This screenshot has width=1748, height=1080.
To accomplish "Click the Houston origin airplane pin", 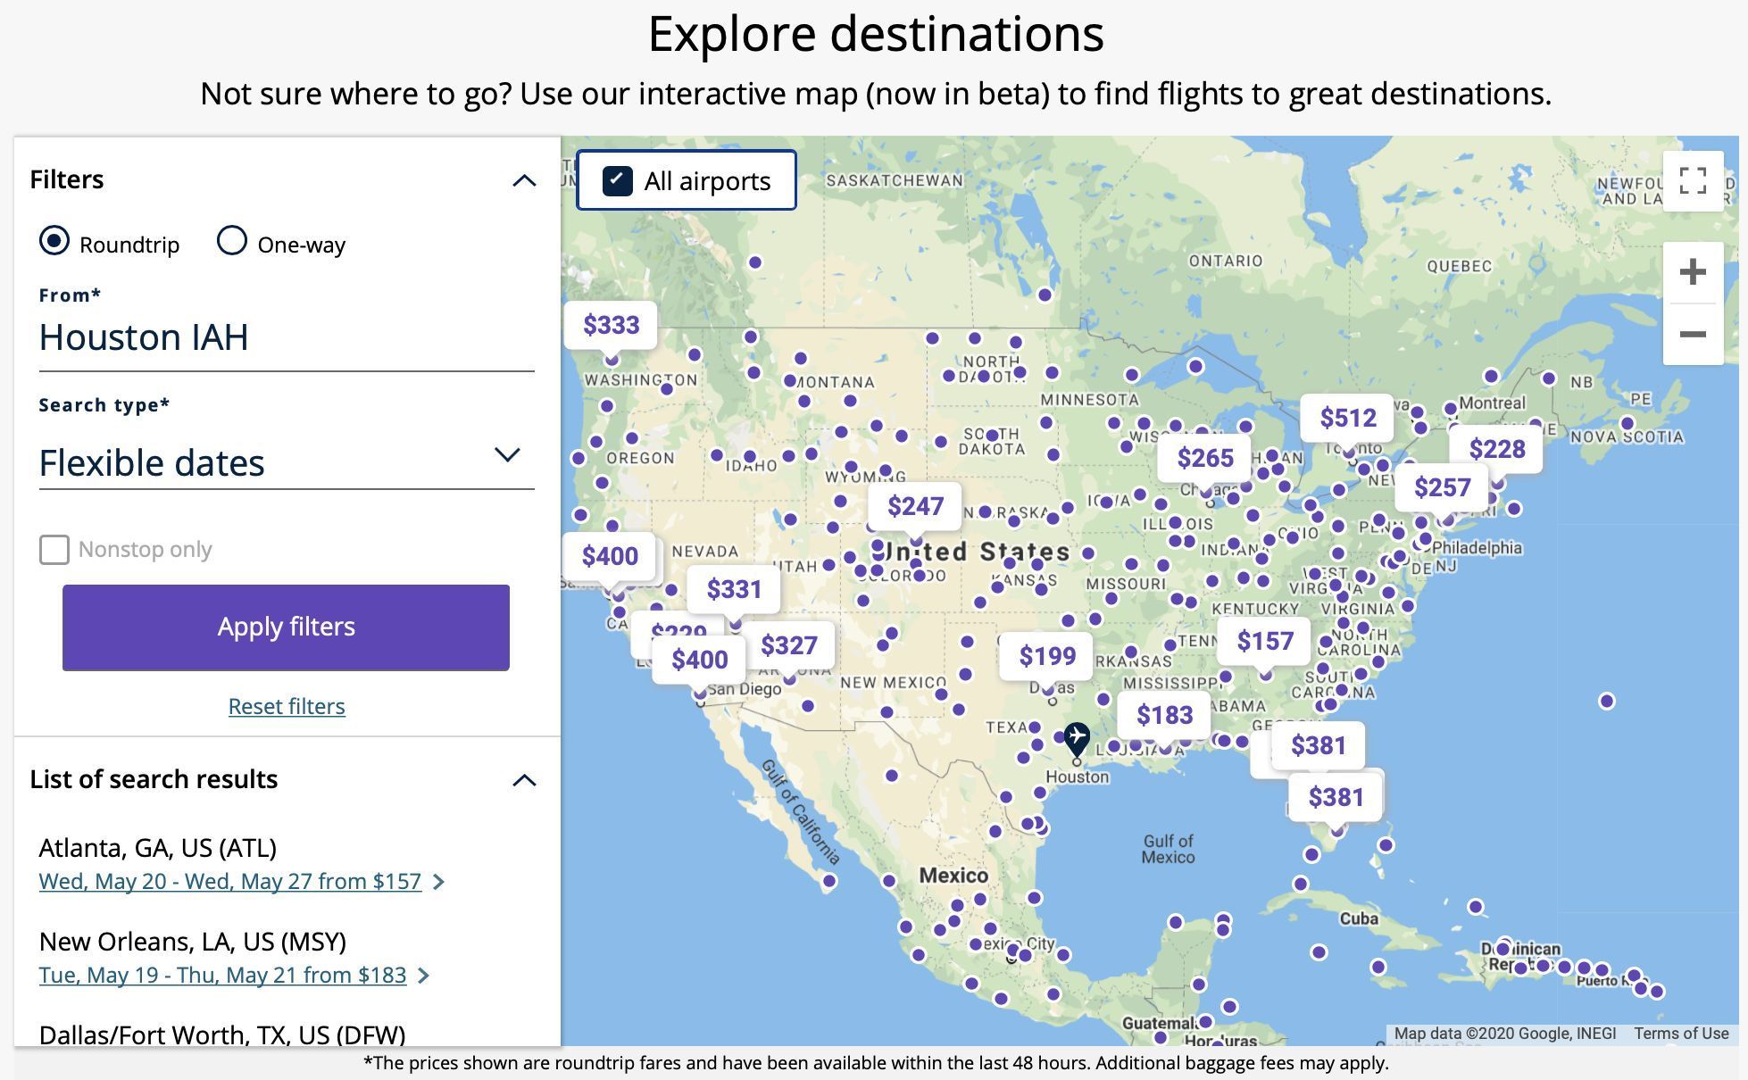I will [x=1078, y=739].
